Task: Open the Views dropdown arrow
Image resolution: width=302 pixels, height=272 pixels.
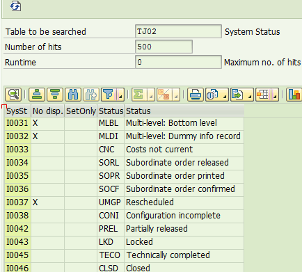Action: pyautogui.click(x=225, y=95)
